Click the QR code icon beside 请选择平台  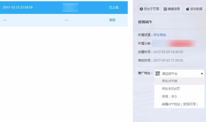tap(158, 73)
